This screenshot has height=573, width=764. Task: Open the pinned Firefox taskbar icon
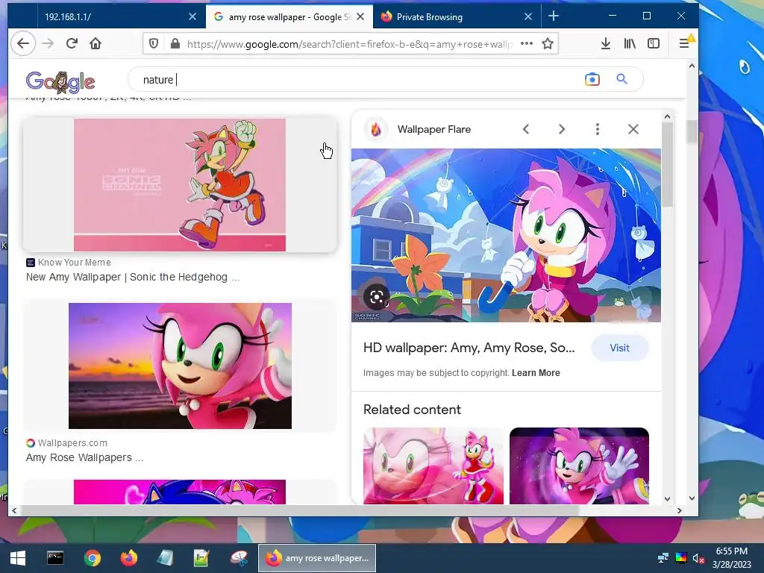pos(128,558)
